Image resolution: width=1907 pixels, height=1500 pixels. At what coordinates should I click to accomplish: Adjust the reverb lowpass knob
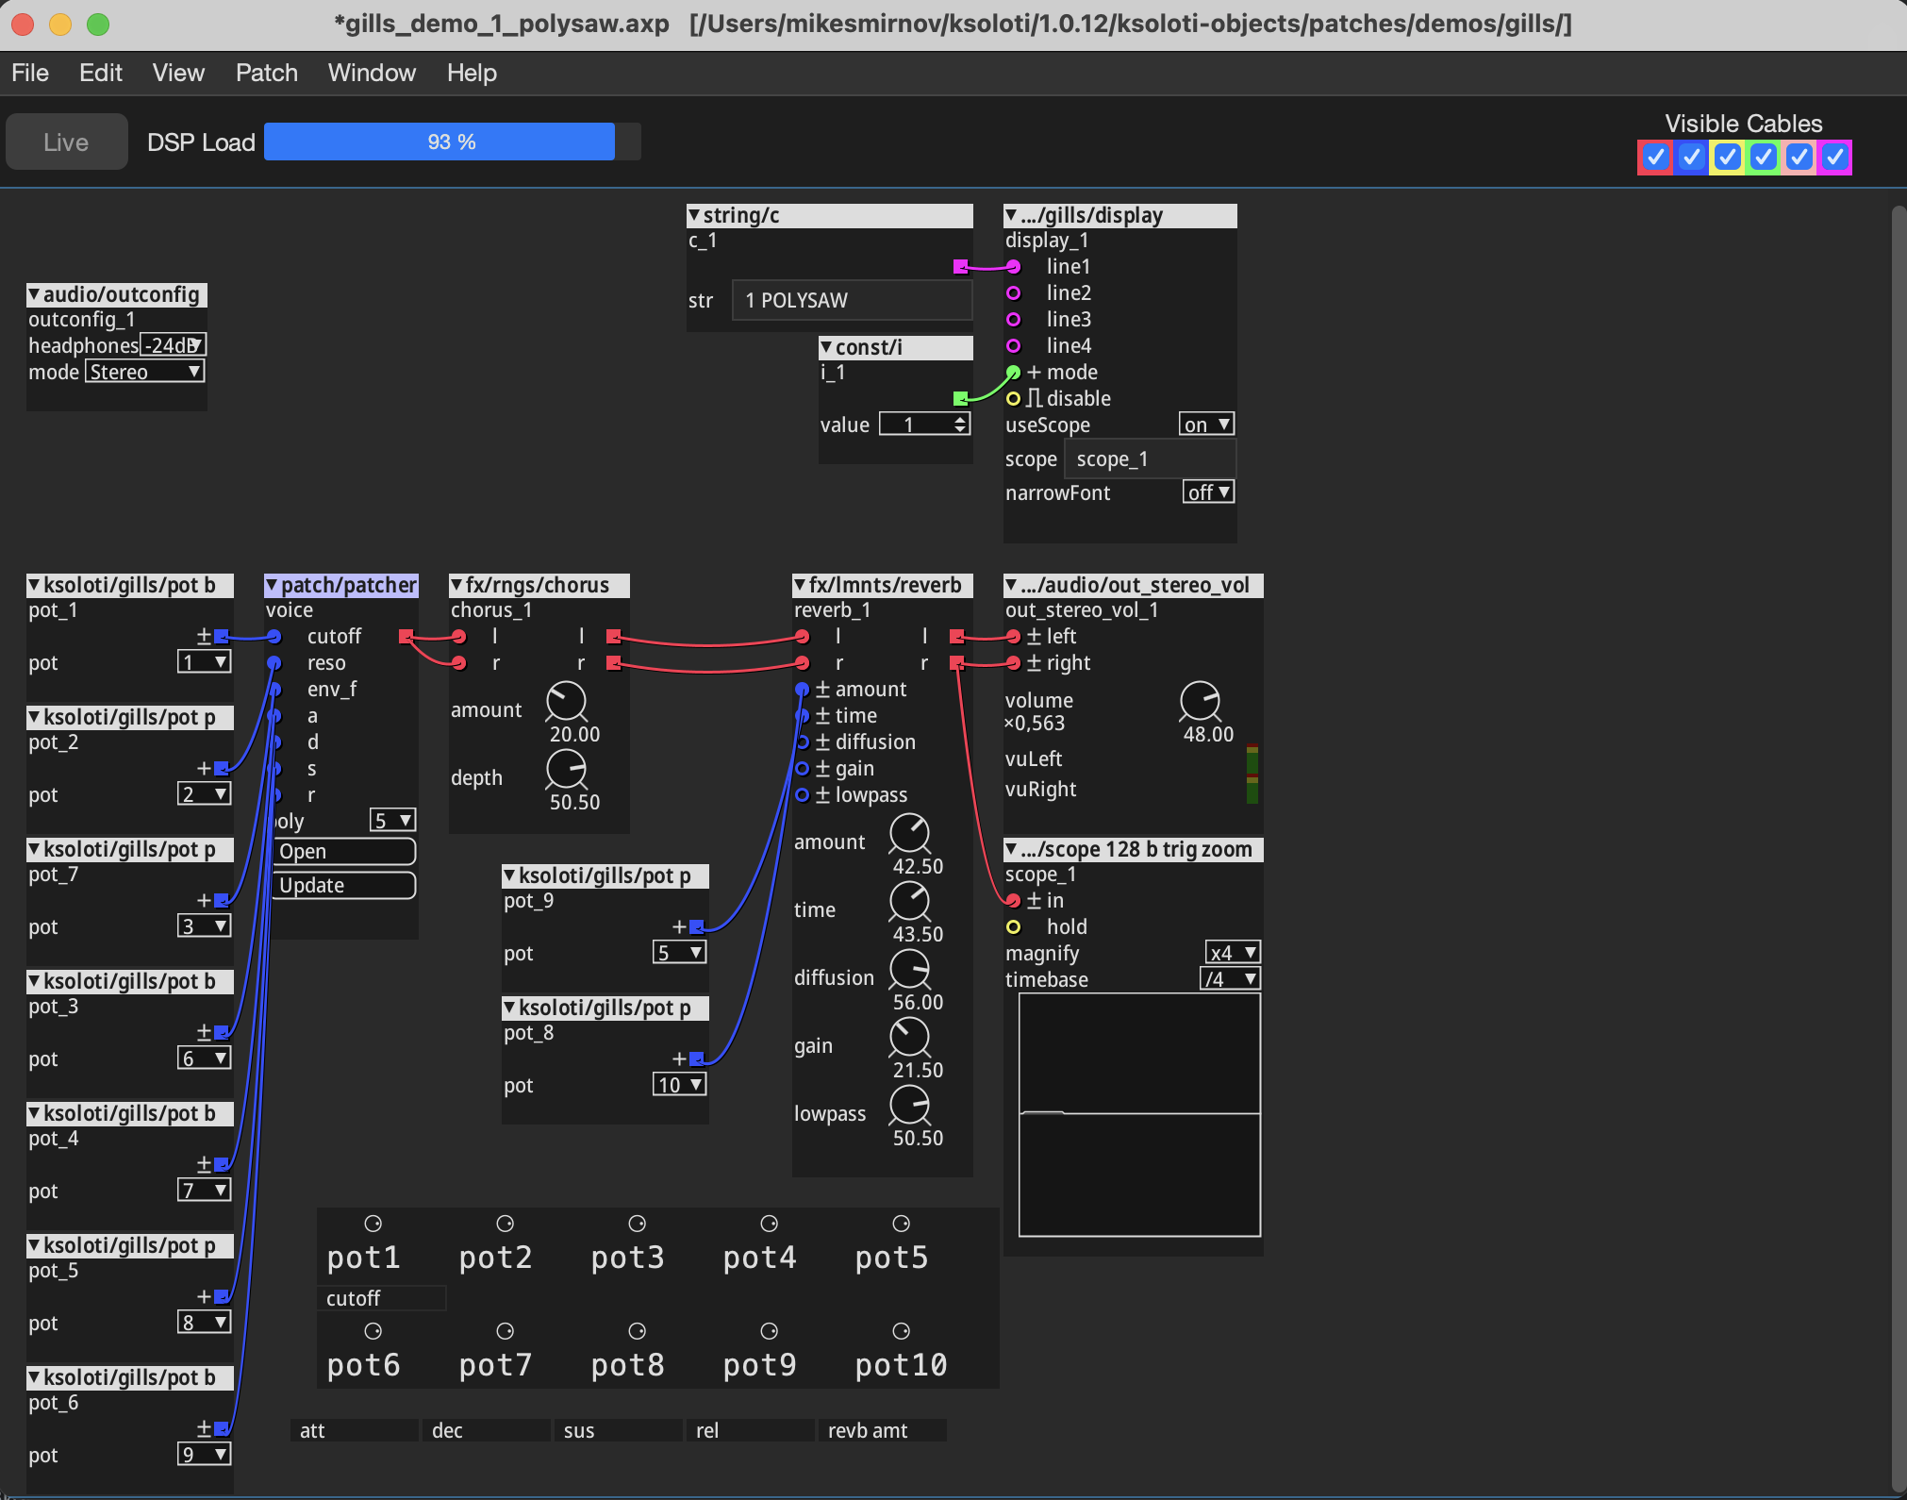(910, 1105)
